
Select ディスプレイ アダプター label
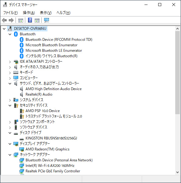pyautogui.click(x=35, y=144)
